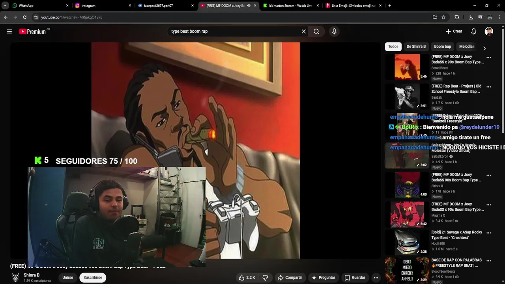
Task: Open more actions below the video
Action: click(376, 278)
